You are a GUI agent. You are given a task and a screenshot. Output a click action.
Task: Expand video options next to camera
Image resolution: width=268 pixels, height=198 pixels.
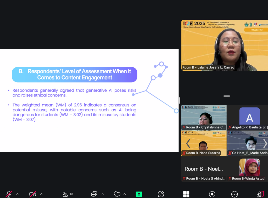pos(41,194)
